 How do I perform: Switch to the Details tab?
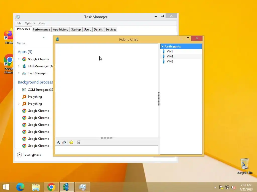pyautogui.click(x=98, y=29)
